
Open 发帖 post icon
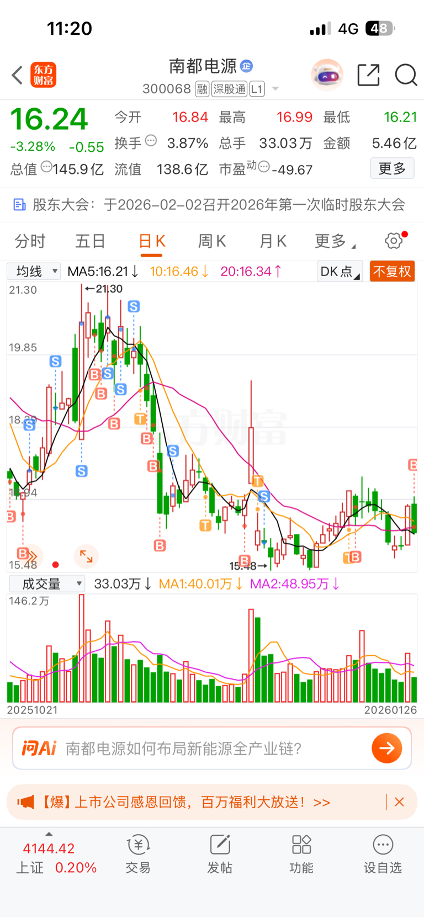[x=220, y=853]
